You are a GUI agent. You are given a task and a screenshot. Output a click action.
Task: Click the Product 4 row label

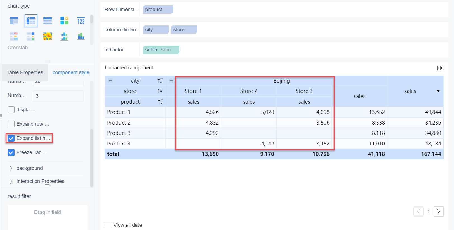point(119,144)
